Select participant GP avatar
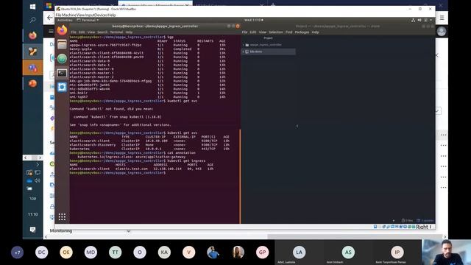The height and width of the screenshot is (265, 471). point(262,252)
